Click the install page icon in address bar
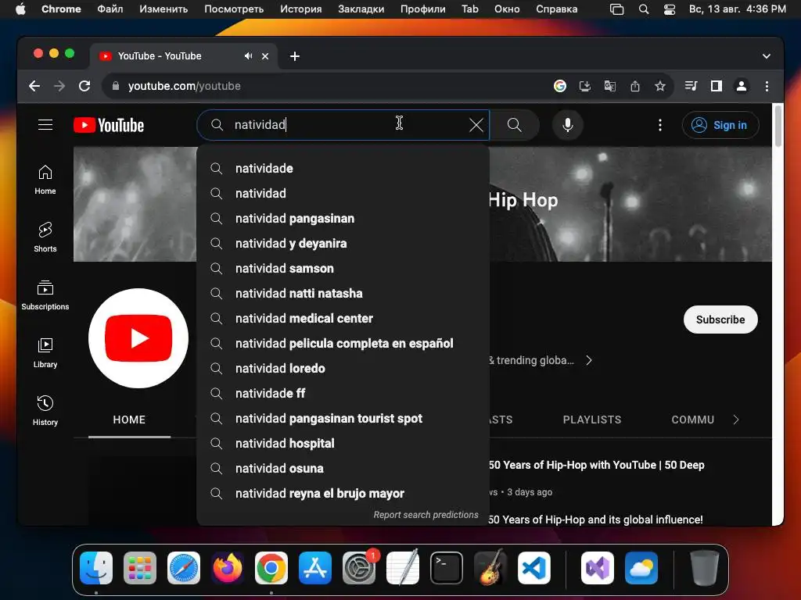The height and width of the screenshot is (600, 801). [585, 86]
